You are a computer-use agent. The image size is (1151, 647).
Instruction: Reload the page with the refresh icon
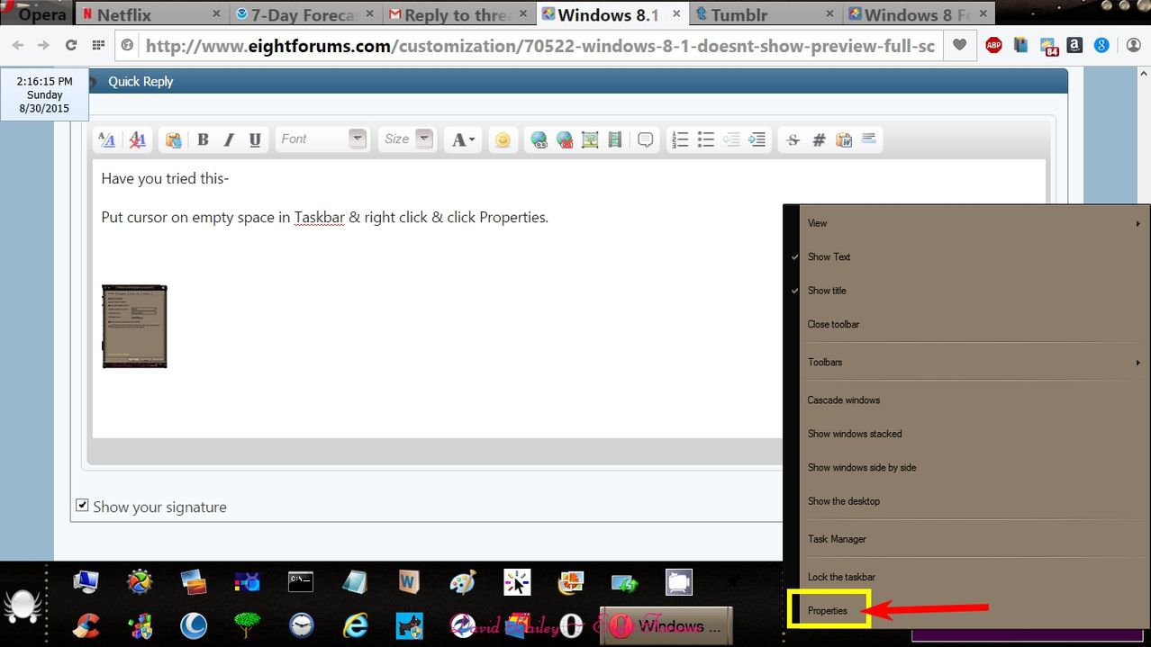(x=71, y=45)
